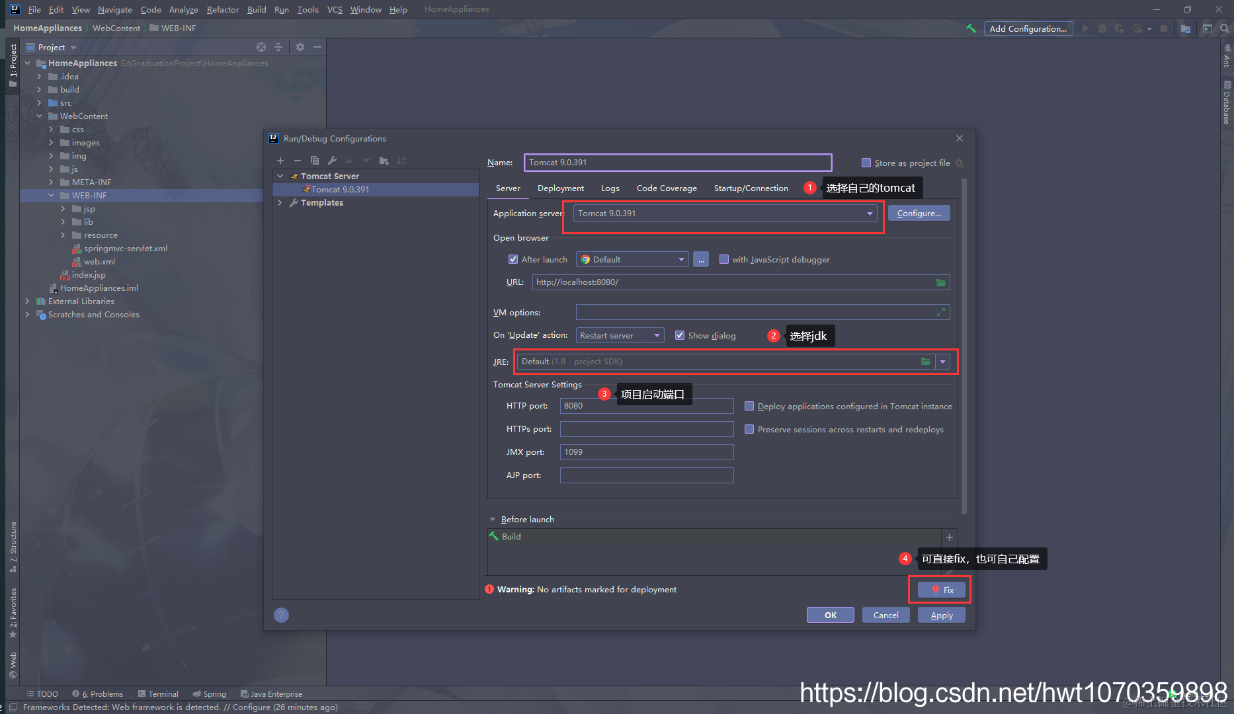This screenshot has height=714, width=1234.
Task: Expand the src folder in project tree
Action: 40,103
